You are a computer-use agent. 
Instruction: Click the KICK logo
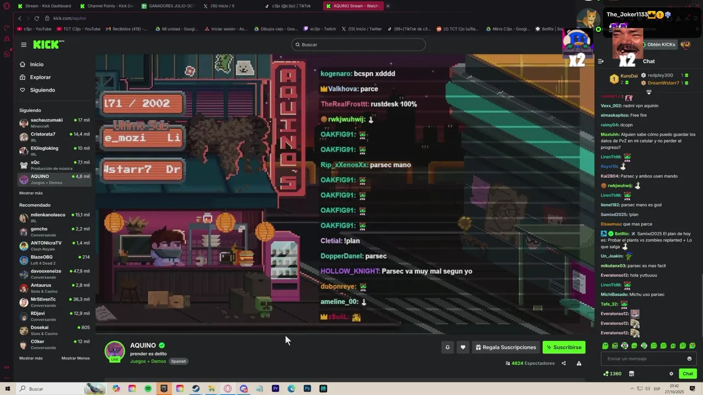(48, 44)
